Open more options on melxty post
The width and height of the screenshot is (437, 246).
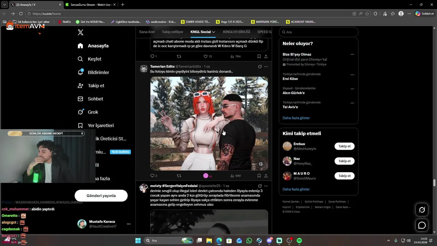(x=266, y=186)
